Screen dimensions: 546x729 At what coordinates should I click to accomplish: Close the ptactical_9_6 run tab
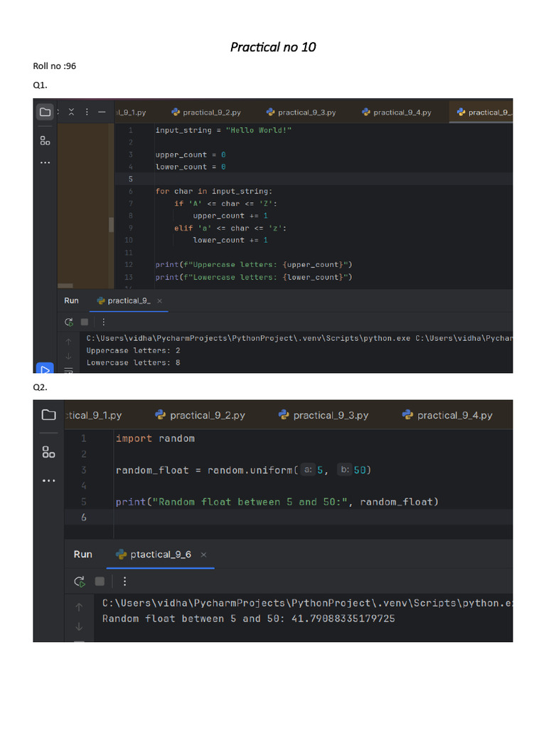[203, 555]
